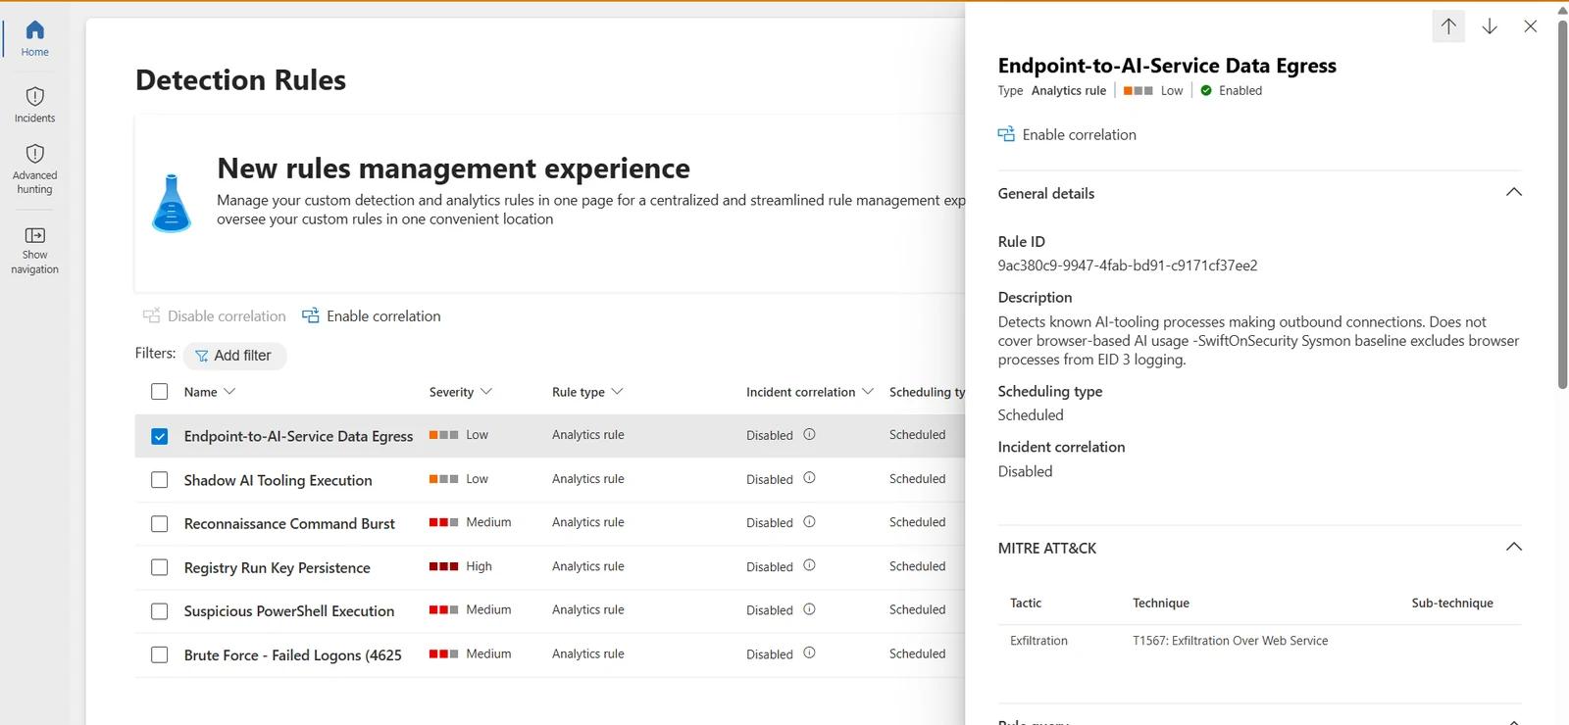
Task: Click info icon in Endpoint-to-AI-Service row
Action: pyautogui.click(x=809, y=434)
